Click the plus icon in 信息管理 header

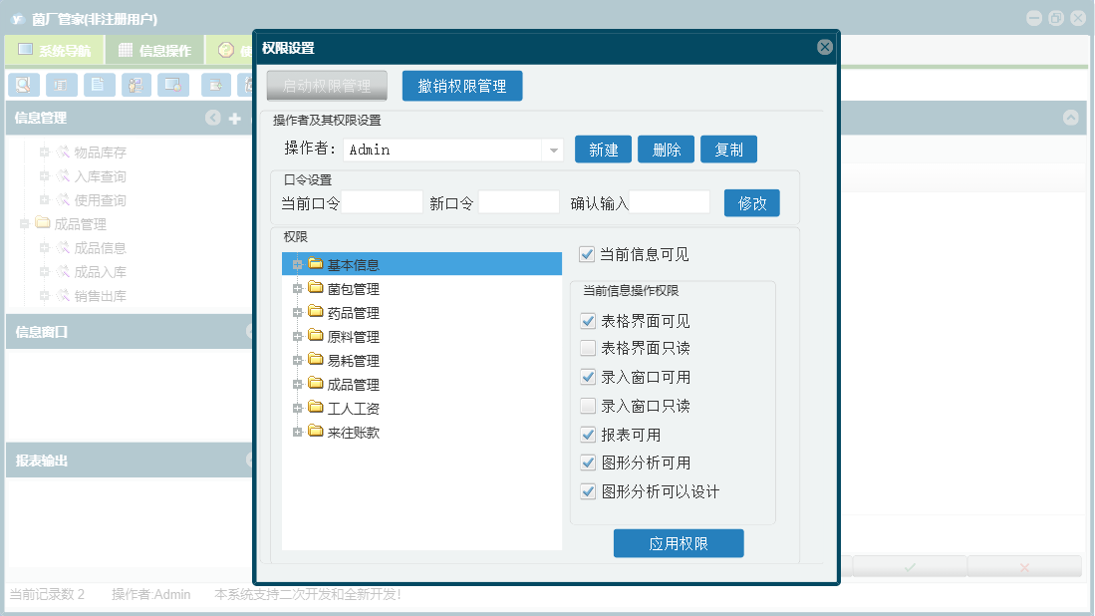pos(235,119)
